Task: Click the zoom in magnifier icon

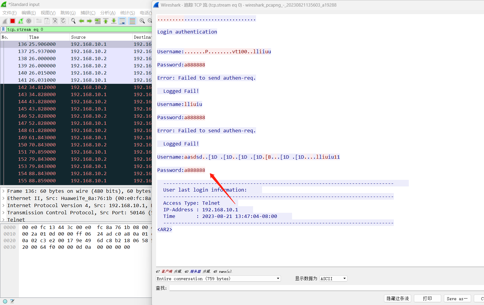Action: point(142,21)
